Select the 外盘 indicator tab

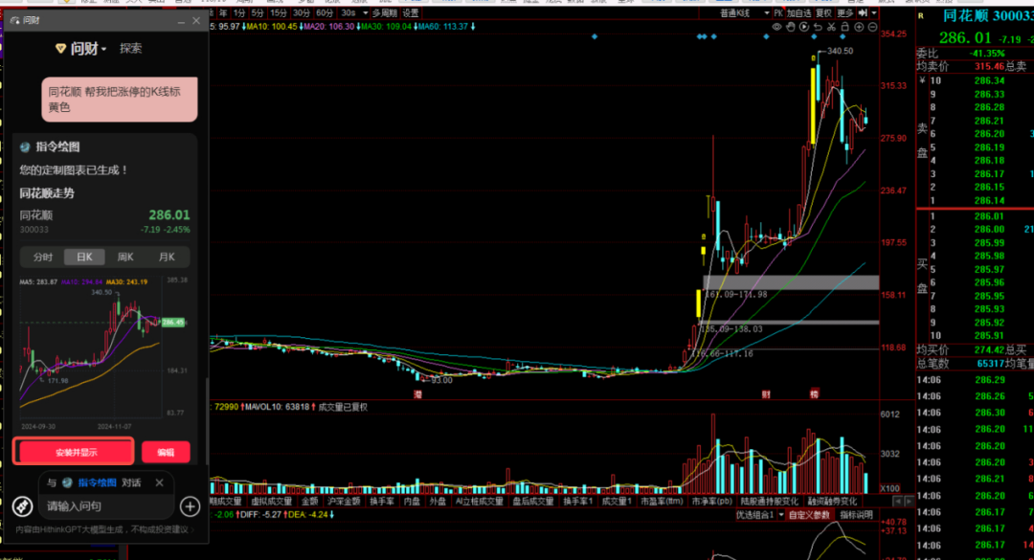tap(438, 502)
